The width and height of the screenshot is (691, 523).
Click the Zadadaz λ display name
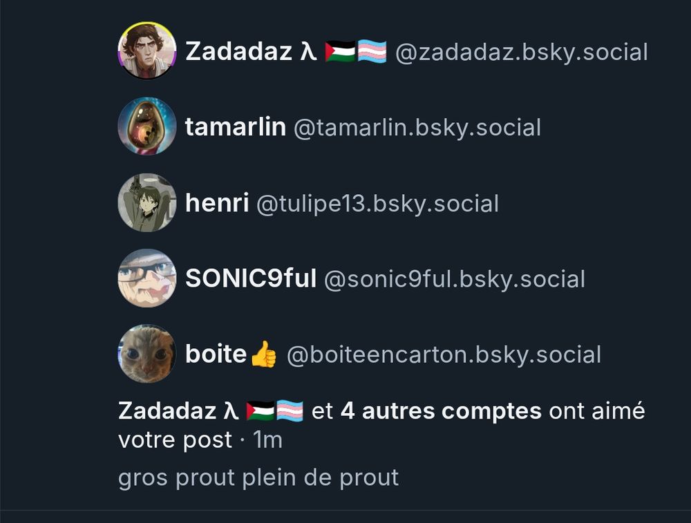pyautogui.click(x=252, y=52)
